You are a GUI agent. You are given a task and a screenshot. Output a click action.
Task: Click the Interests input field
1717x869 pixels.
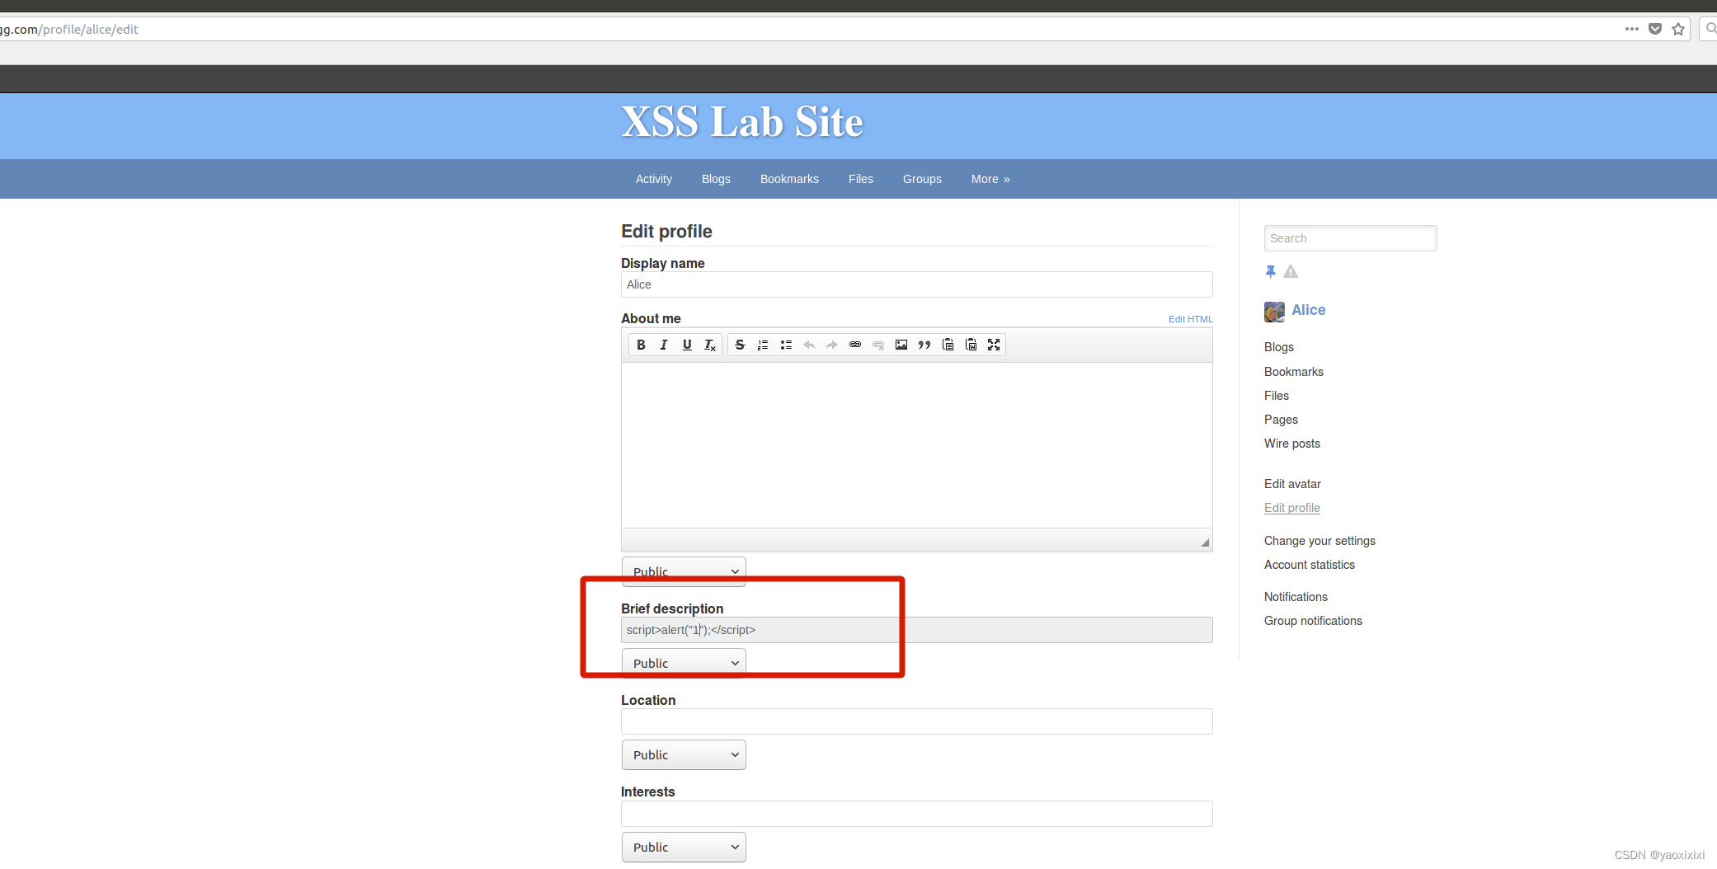click(x=916, y=814)
